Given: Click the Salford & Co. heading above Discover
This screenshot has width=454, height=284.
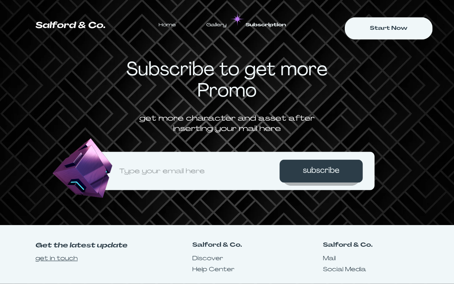Looking at the screenshot, I should 217,245.
